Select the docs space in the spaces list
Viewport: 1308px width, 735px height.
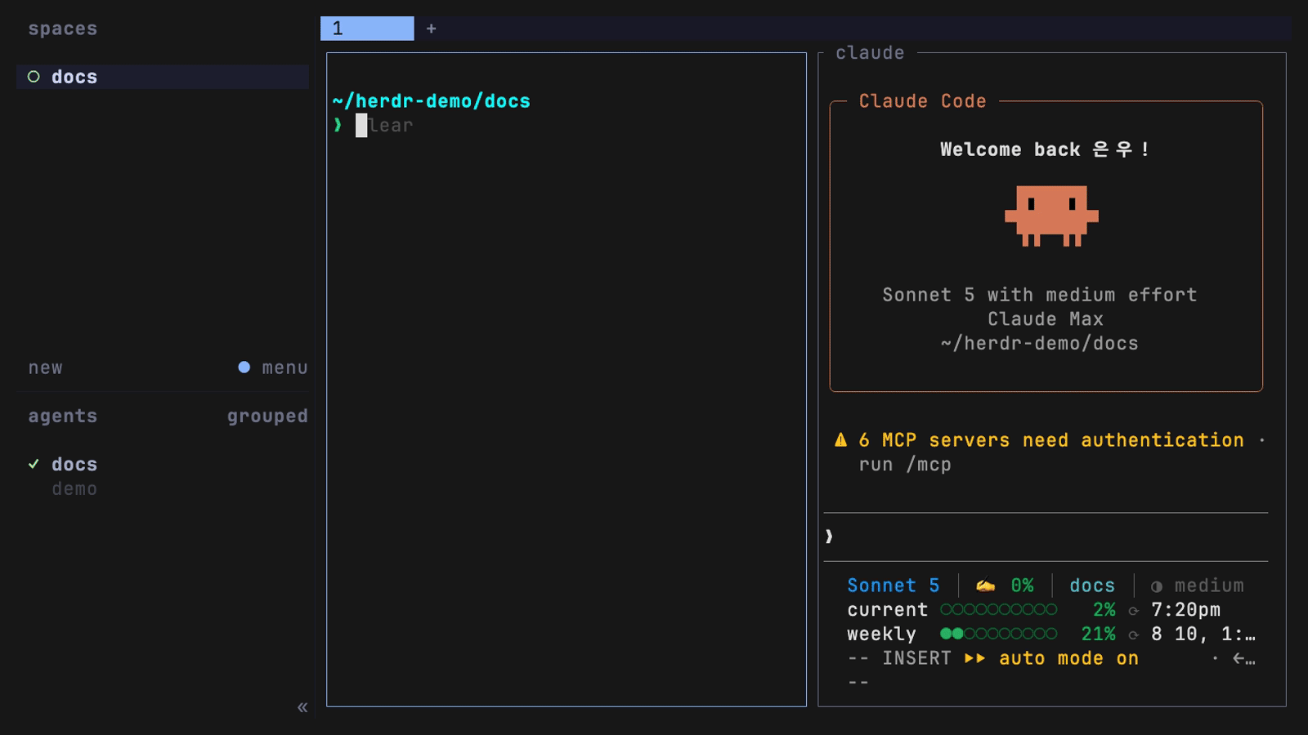[163, 77]
